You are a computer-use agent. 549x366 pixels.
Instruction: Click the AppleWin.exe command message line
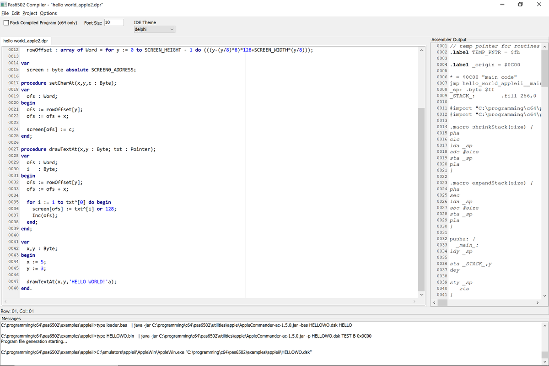(156, 352)
